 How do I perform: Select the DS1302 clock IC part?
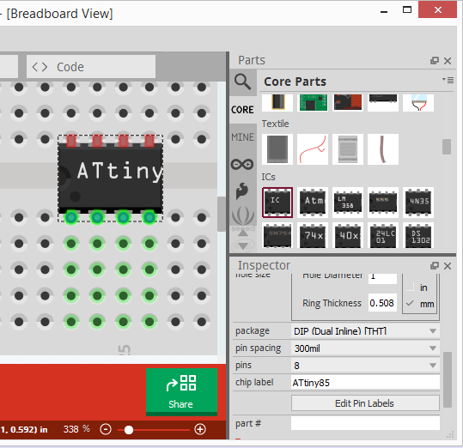click(x=418, y=235)
